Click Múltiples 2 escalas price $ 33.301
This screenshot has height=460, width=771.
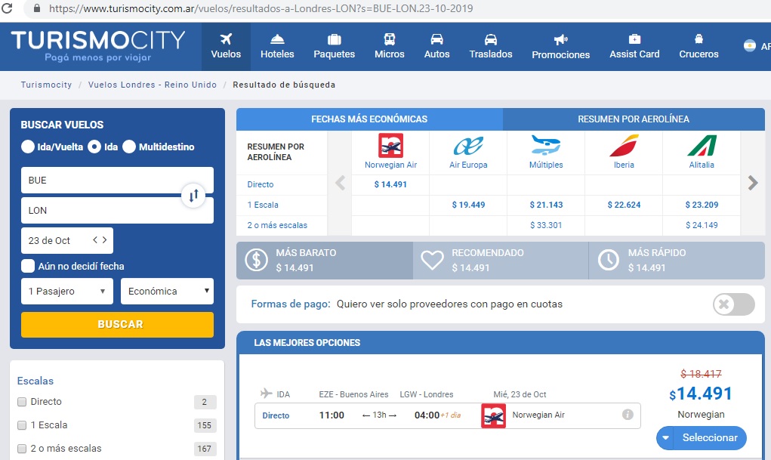[x=546, y=225]
